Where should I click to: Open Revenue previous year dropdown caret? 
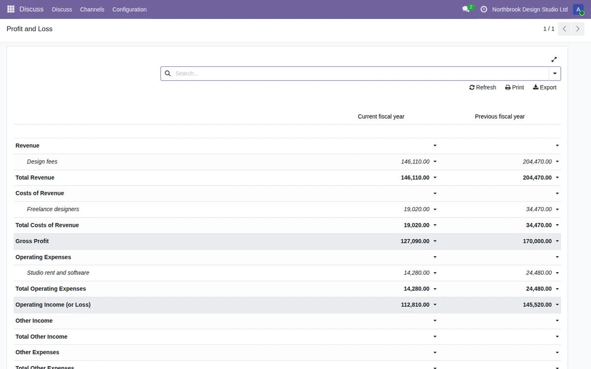click(558, 146)
